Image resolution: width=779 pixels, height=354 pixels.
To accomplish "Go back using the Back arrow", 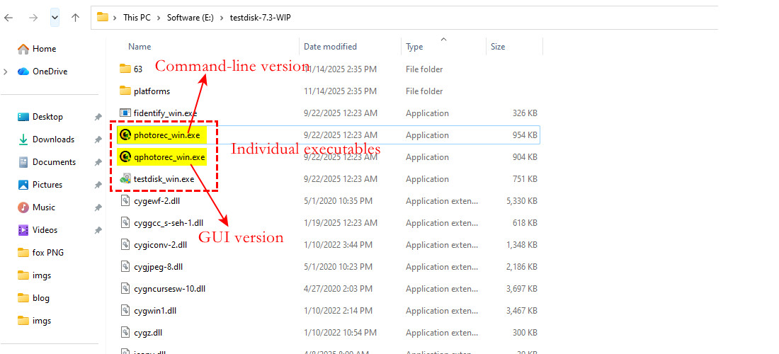I will click(8, 18).
